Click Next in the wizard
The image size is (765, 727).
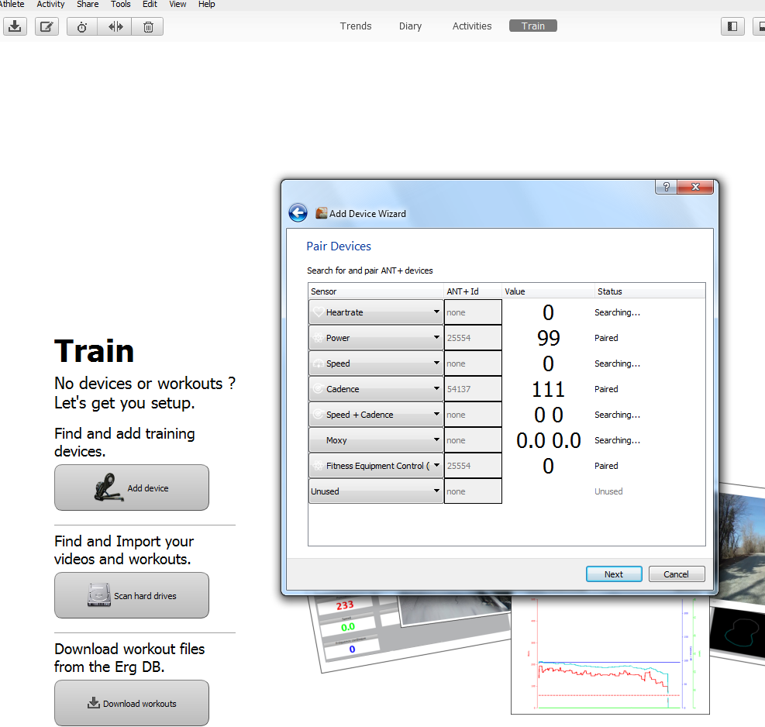pos(614,574)
